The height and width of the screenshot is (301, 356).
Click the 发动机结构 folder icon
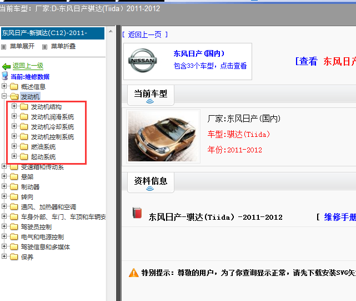(24, 106)
